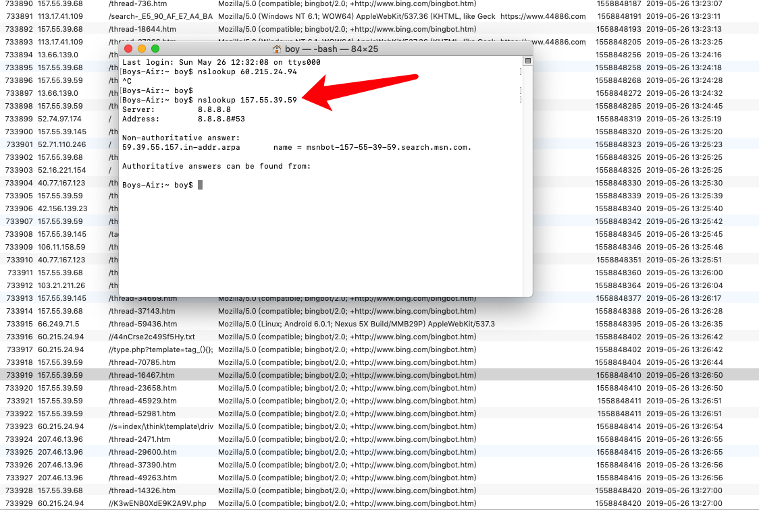Click /thread-45929.htm in row 733921

(142, 401)
